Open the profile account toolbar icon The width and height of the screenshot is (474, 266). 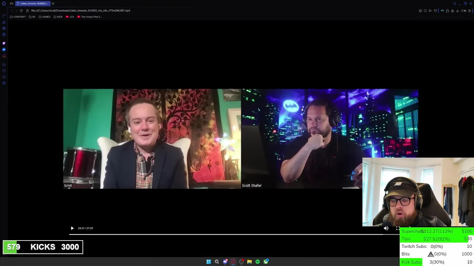click(x=453, y=11)
